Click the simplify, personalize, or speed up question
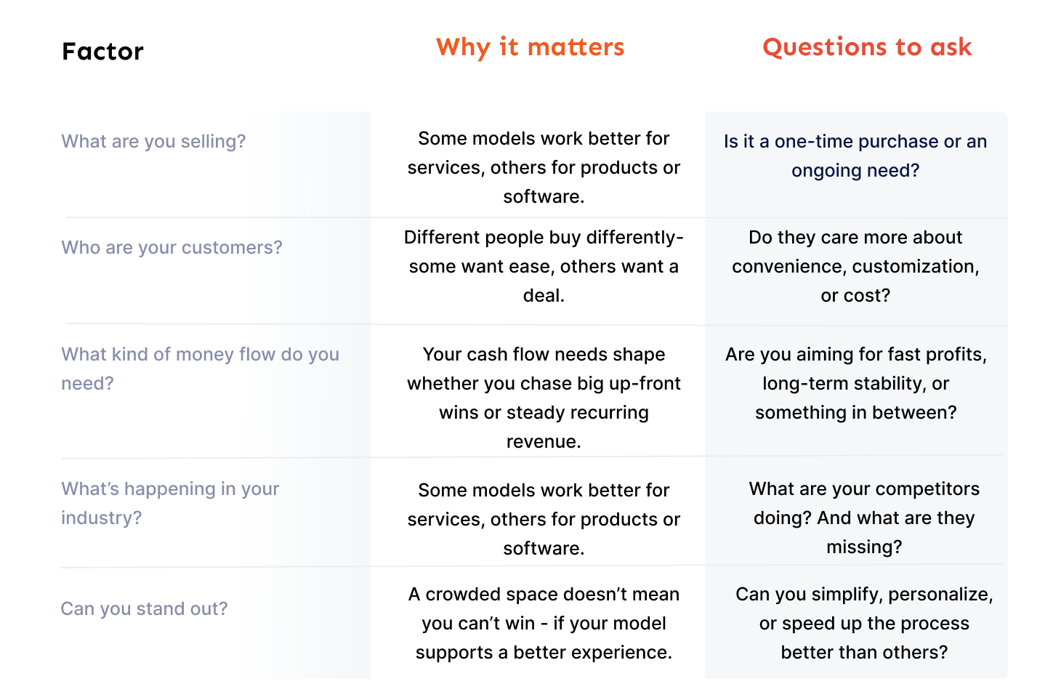This screenshot has width=1061, height=692. point(864,623)
